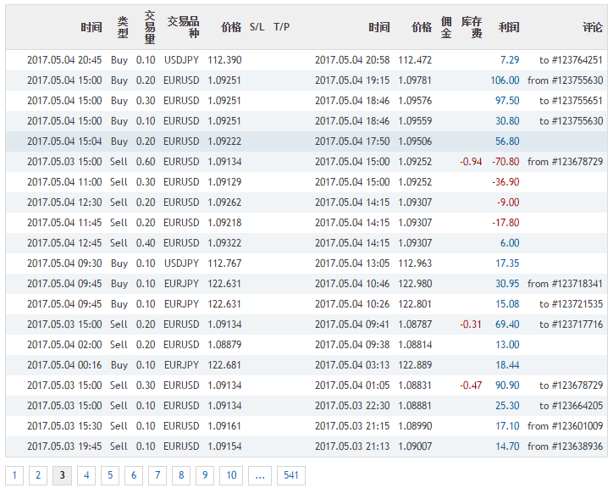Select comment 'to #123764251'

click(572, 60)
